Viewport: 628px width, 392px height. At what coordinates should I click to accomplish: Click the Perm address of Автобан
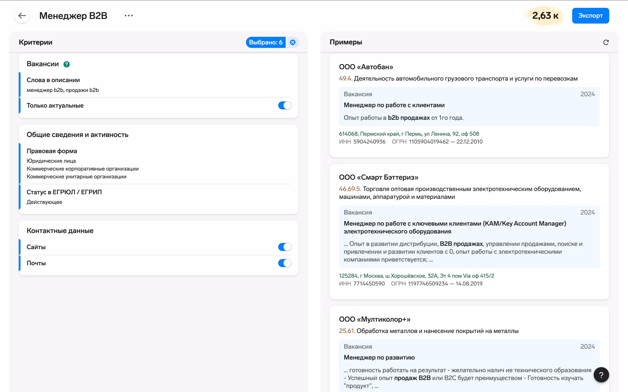pyautogui.click(x=409, y=134)
